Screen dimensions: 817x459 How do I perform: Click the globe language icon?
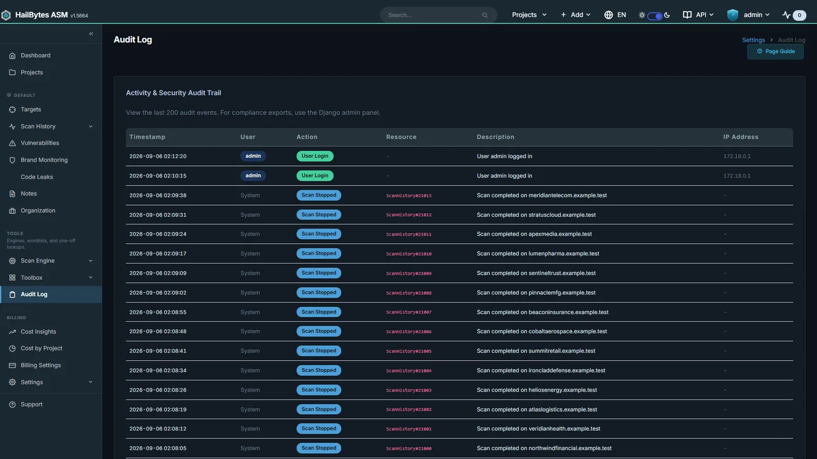coord(608,15)
